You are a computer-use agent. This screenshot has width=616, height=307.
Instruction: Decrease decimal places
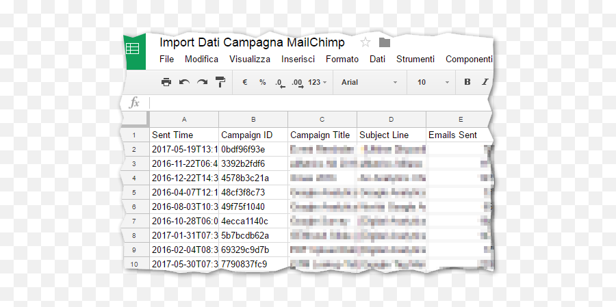point(280,83)
